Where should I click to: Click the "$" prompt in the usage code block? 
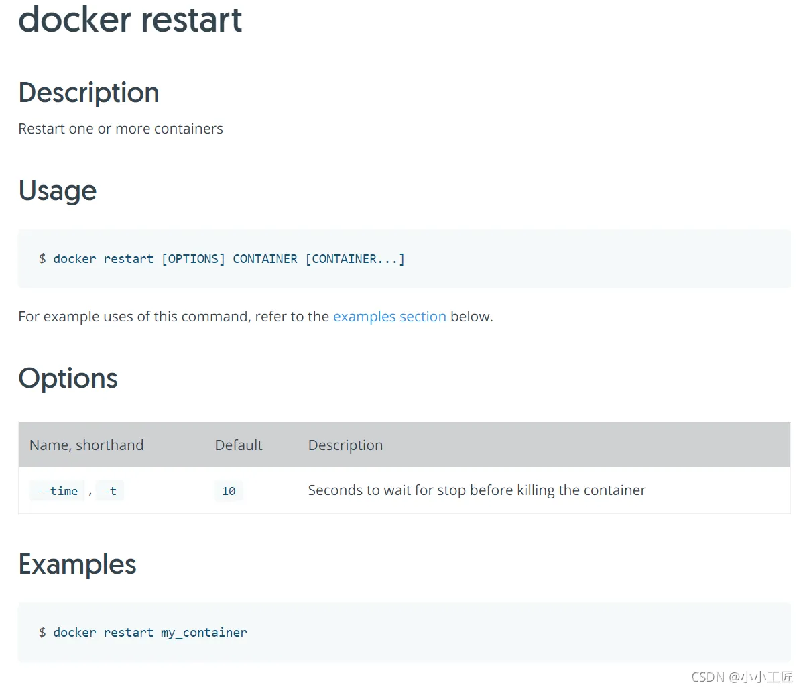pyautogui.click(x=42, y=259)
